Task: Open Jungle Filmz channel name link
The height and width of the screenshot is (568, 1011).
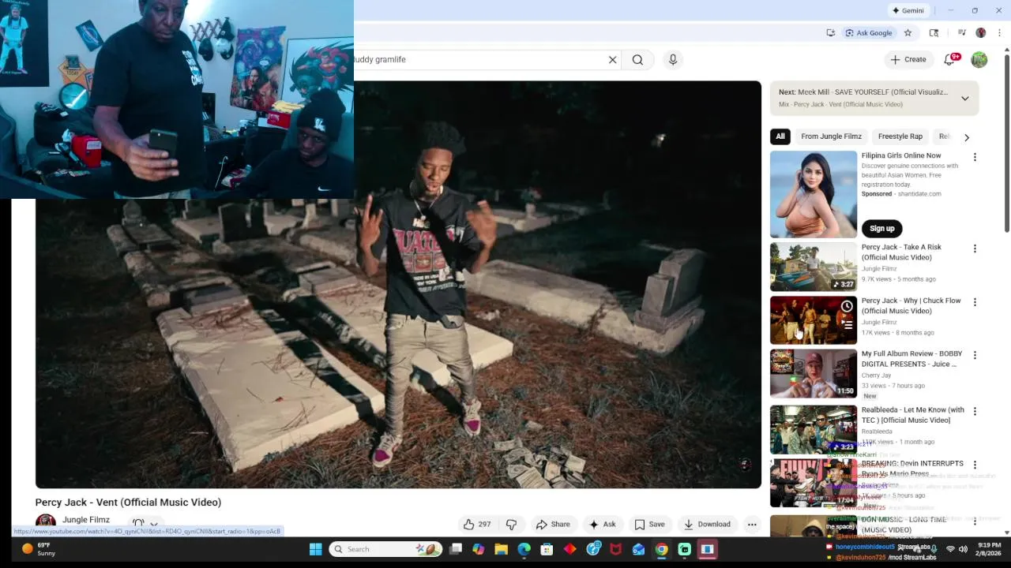Action: [86, 520]
